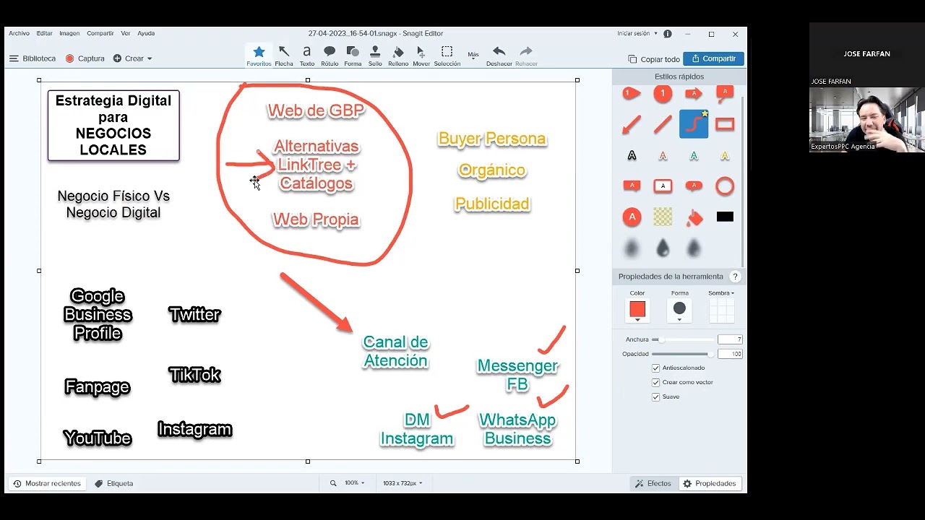Click the Copiar todo button
This screenshot has height=520, width=925.
pos(654,59)
